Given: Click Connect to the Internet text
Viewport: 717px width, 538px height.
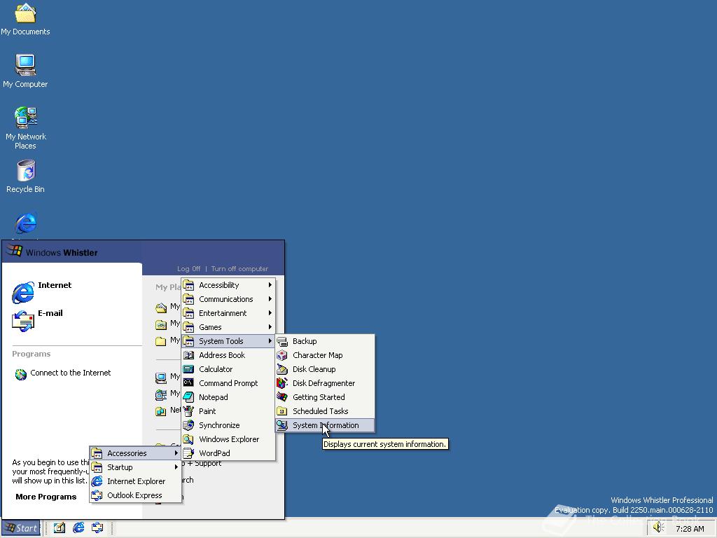Looking at the screenshot, I should tap(71, 373).
